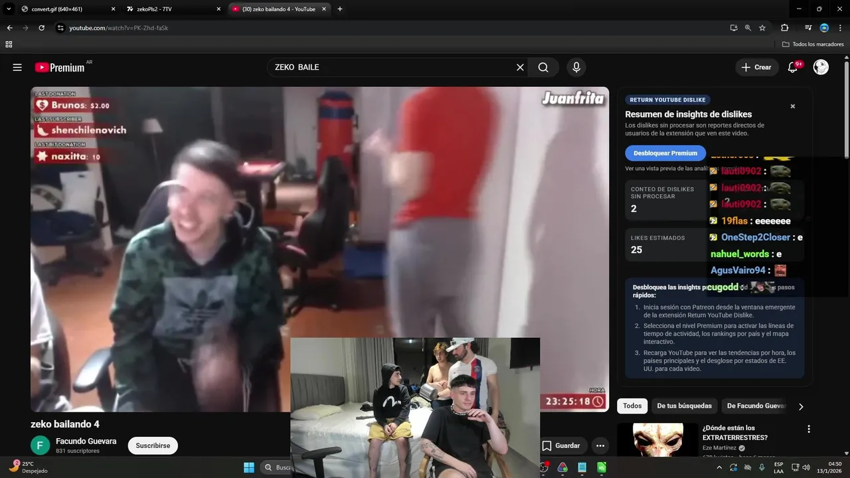Start voice search with microphone
The height and width of the screenshot is (478, 850).
[x=576, y=67]
